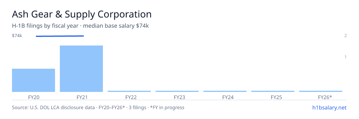This screenshot has width=359, height=119.
Task: Click the FY20 bar in the chart
Action: click(34, 80)
